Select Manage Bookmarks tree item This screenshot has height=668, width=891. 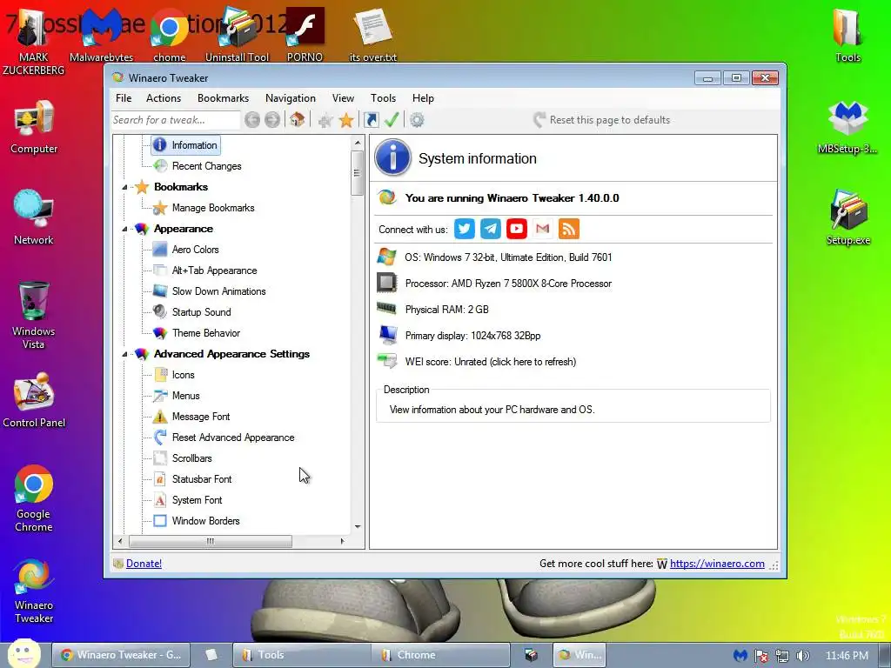click(213, 208)
